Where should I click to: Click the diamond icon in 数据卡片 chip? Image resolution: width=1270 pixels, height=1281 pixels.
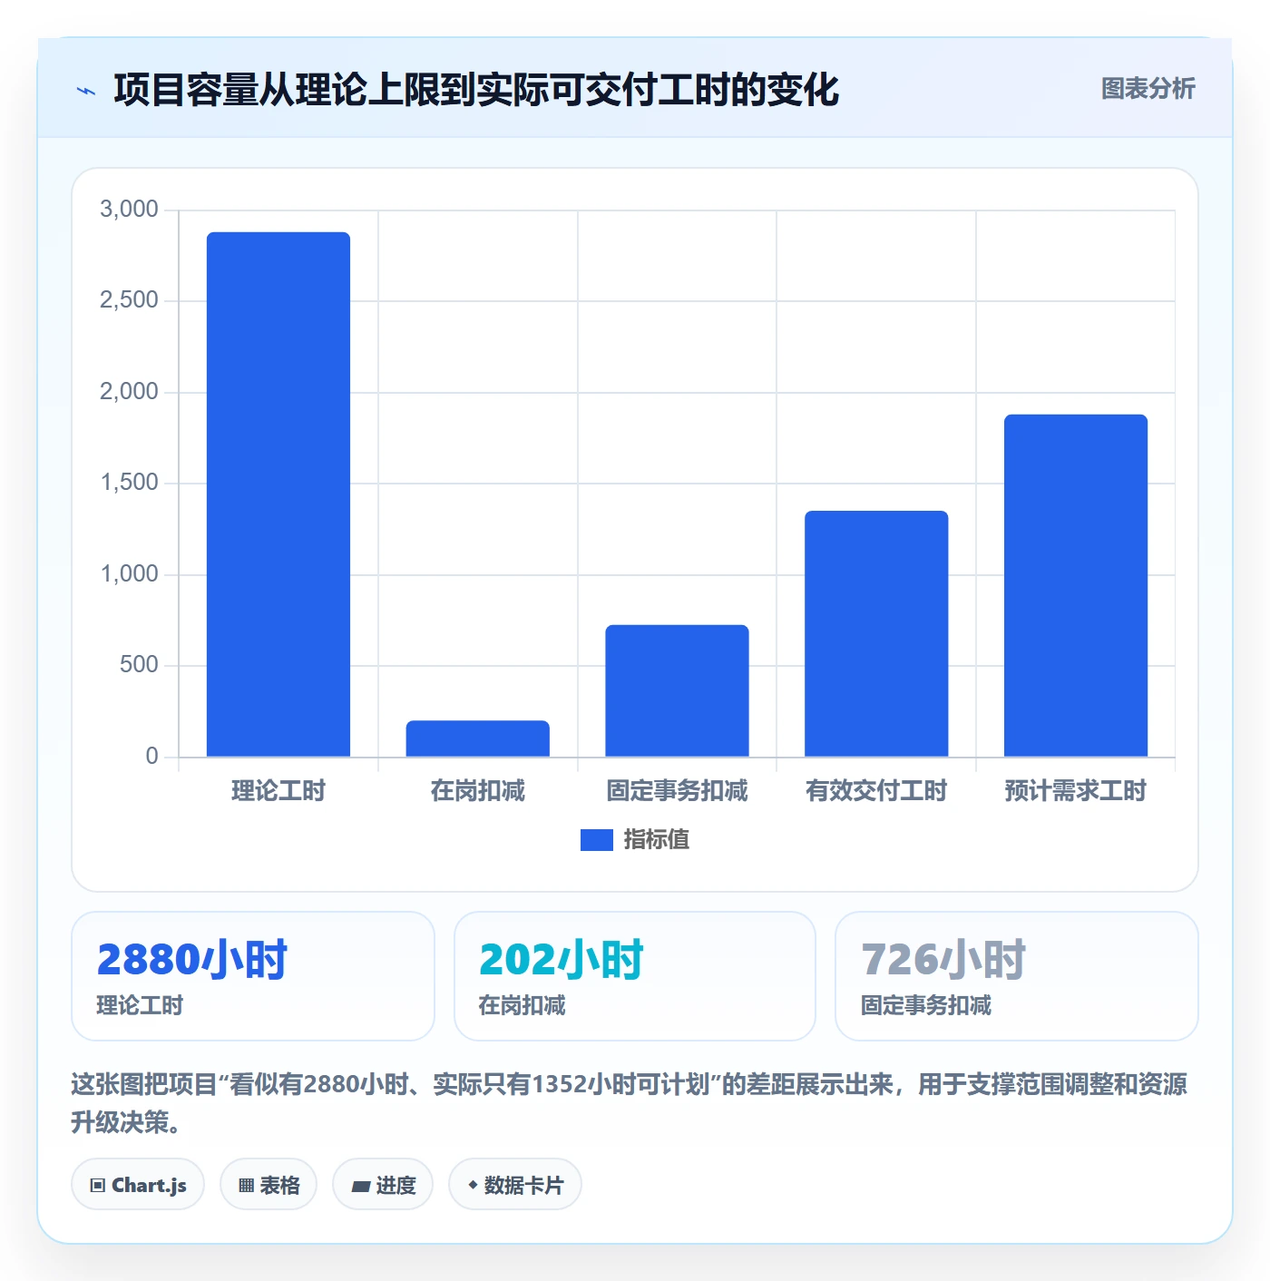(473, 1185)
